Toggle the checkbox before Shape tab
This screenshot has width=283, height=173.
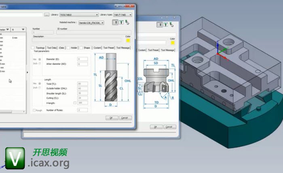tap(81, 48)
